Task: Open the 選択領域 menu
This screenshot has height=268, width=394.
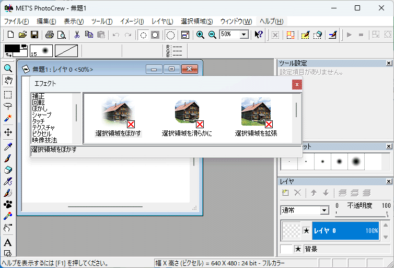Action: coord(197,21)
